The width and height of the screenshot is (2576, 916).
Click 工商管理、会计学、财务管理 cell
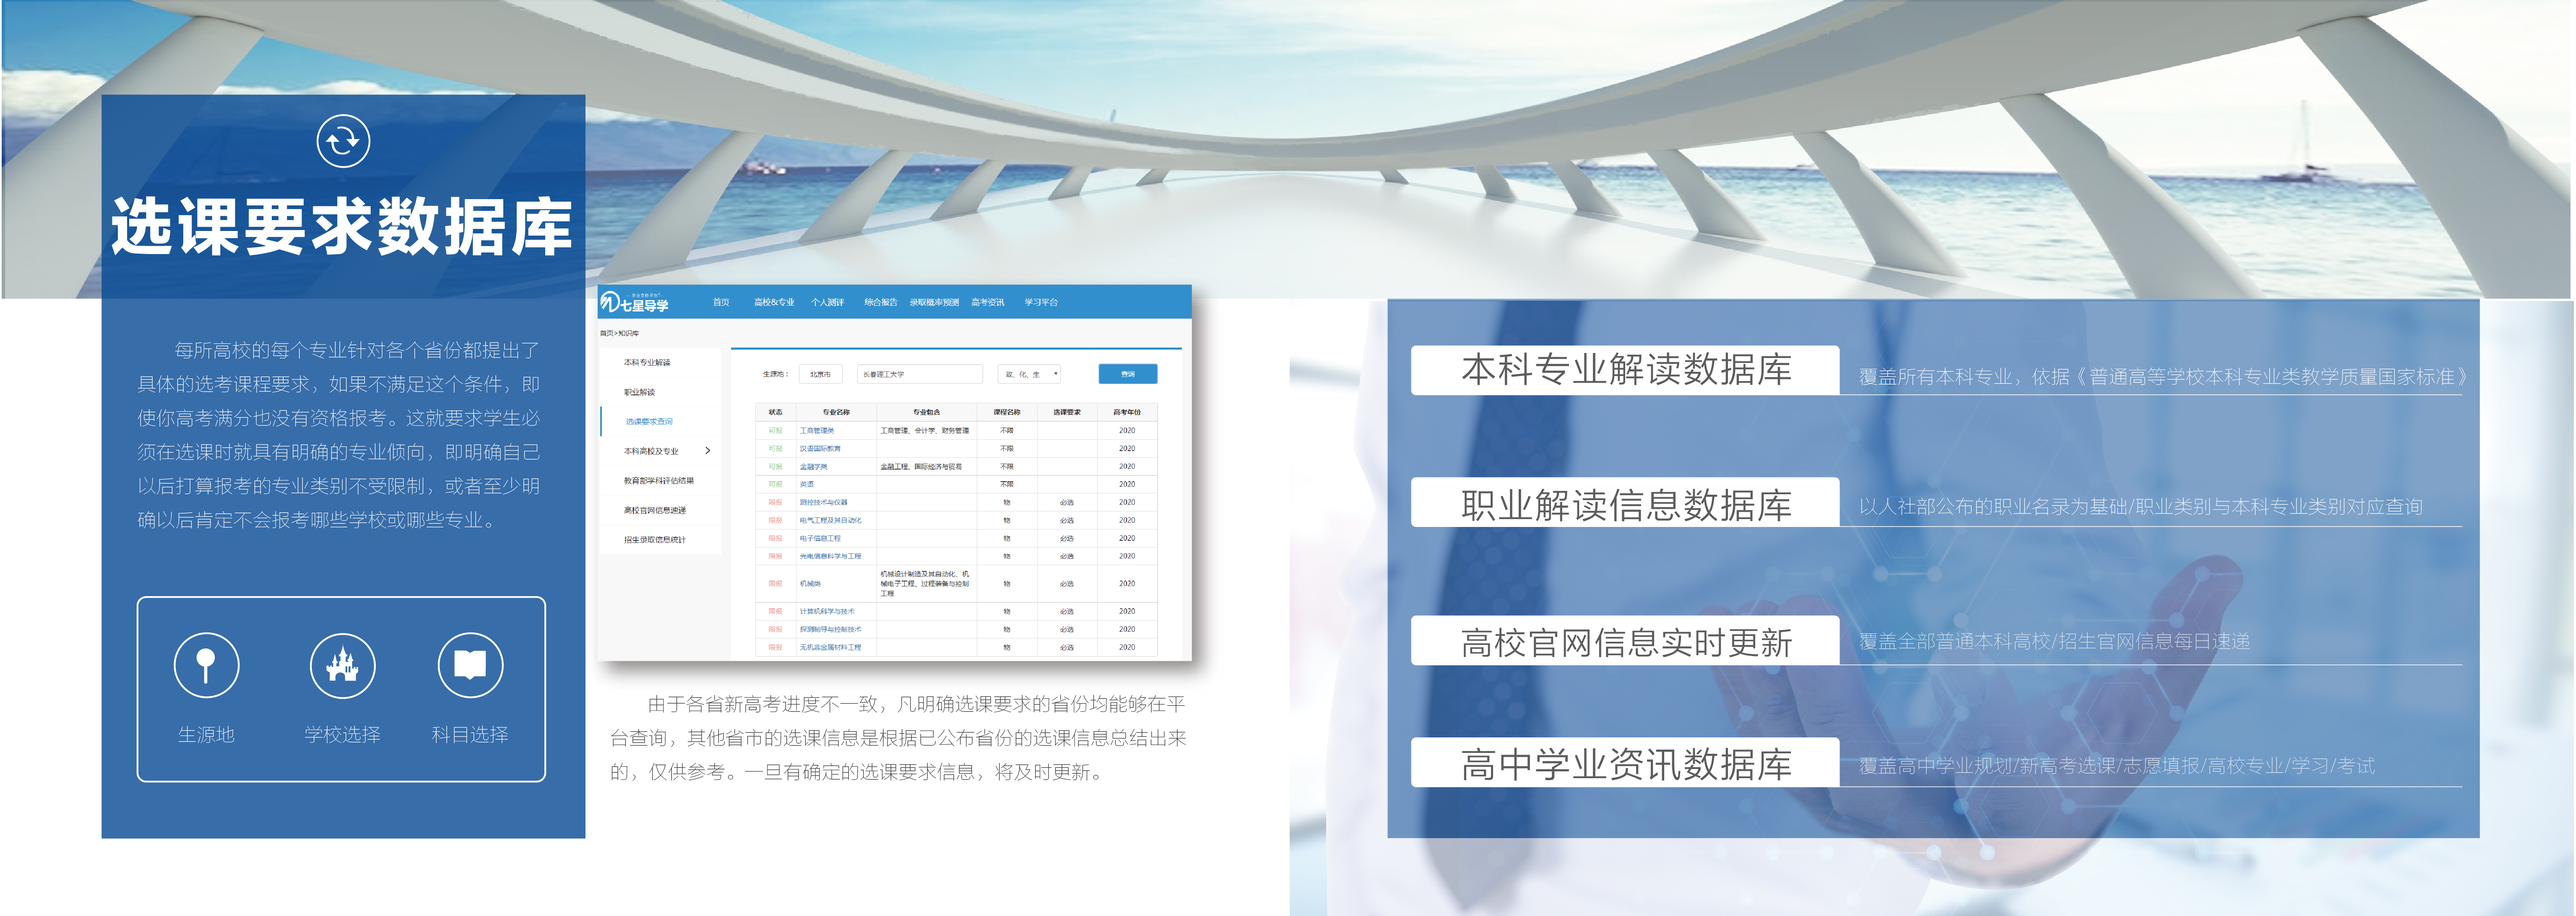pyautogui.click(x=925, y=431)
